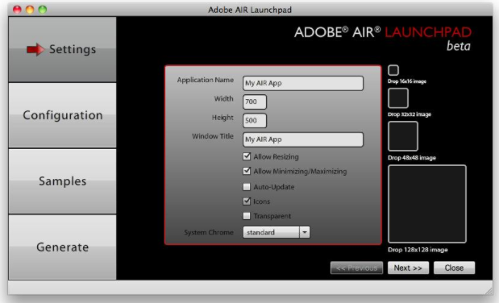Click the Window Title field
Viewport: 499px width, 303px height.
(303, 139)
